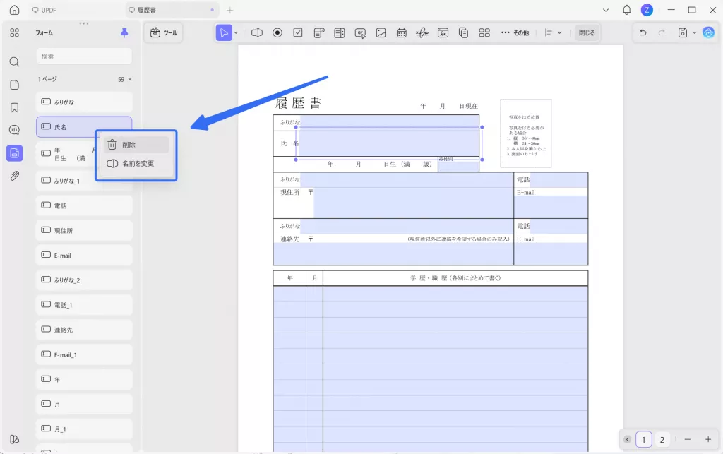Select the 氏名 field in list

point(84,127)
